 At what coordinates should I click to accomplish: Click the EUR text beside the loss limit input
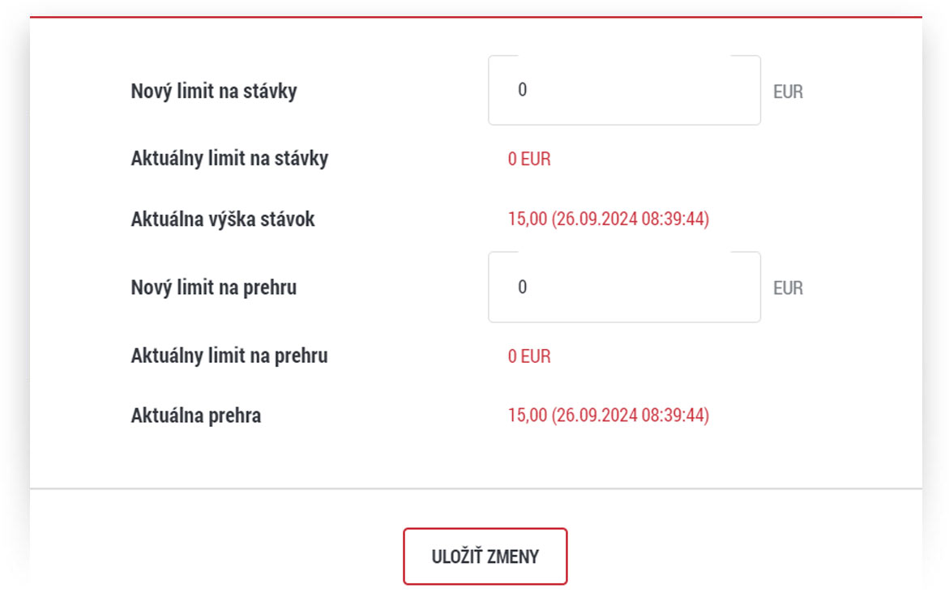pos(789,288)
